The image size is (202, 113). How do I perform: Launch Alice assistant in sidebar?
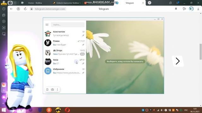pos(4,97)
